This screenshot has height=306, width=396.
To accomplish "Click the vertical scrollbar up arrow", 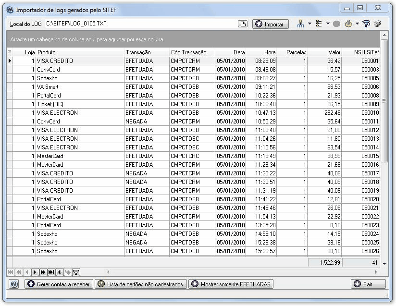I will 384,35.
